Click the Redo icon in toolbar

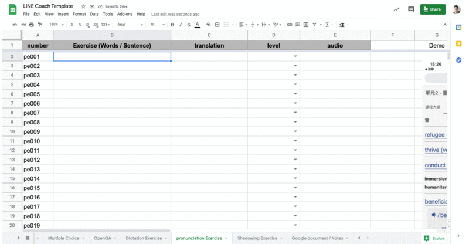point(23,25)
